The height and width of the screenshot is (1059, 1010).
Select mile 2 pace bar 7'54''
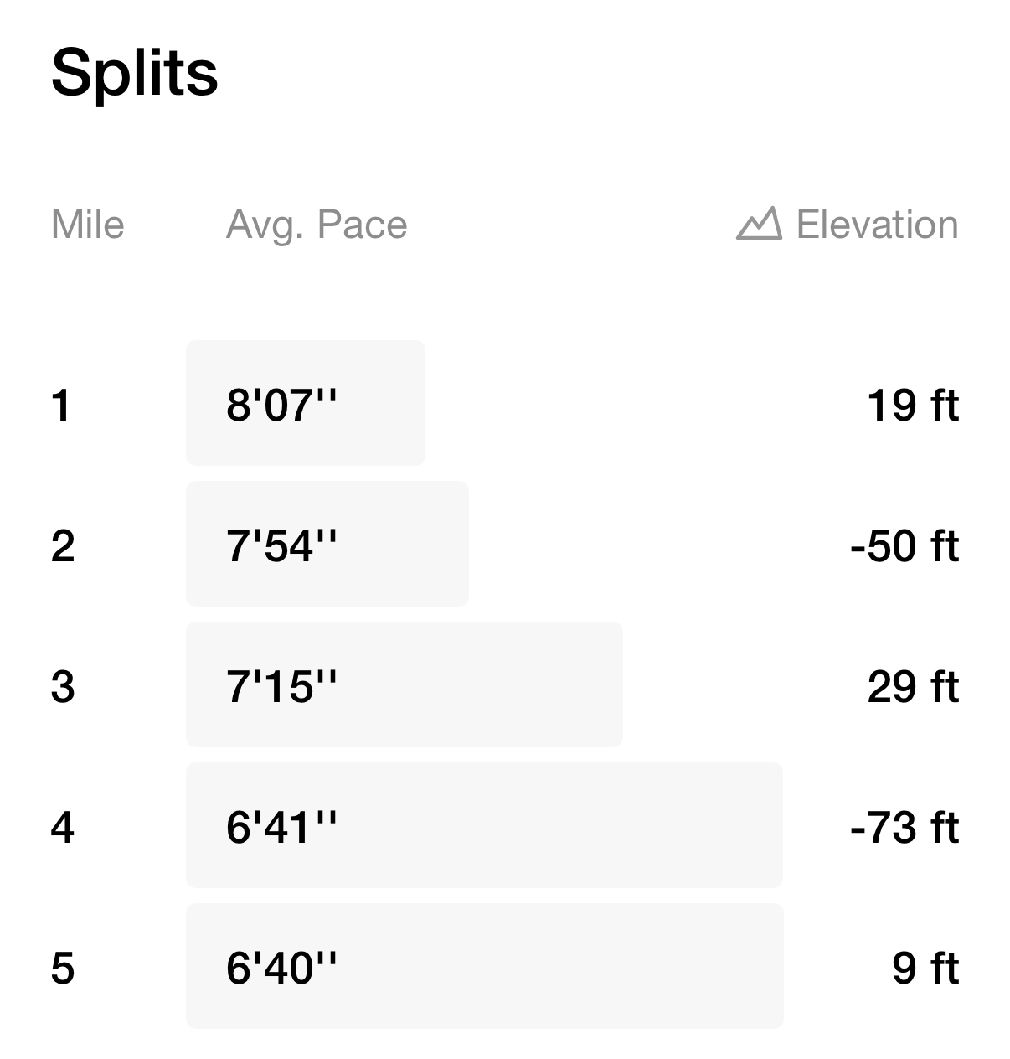pyautogui.click(x=327, y=544)
